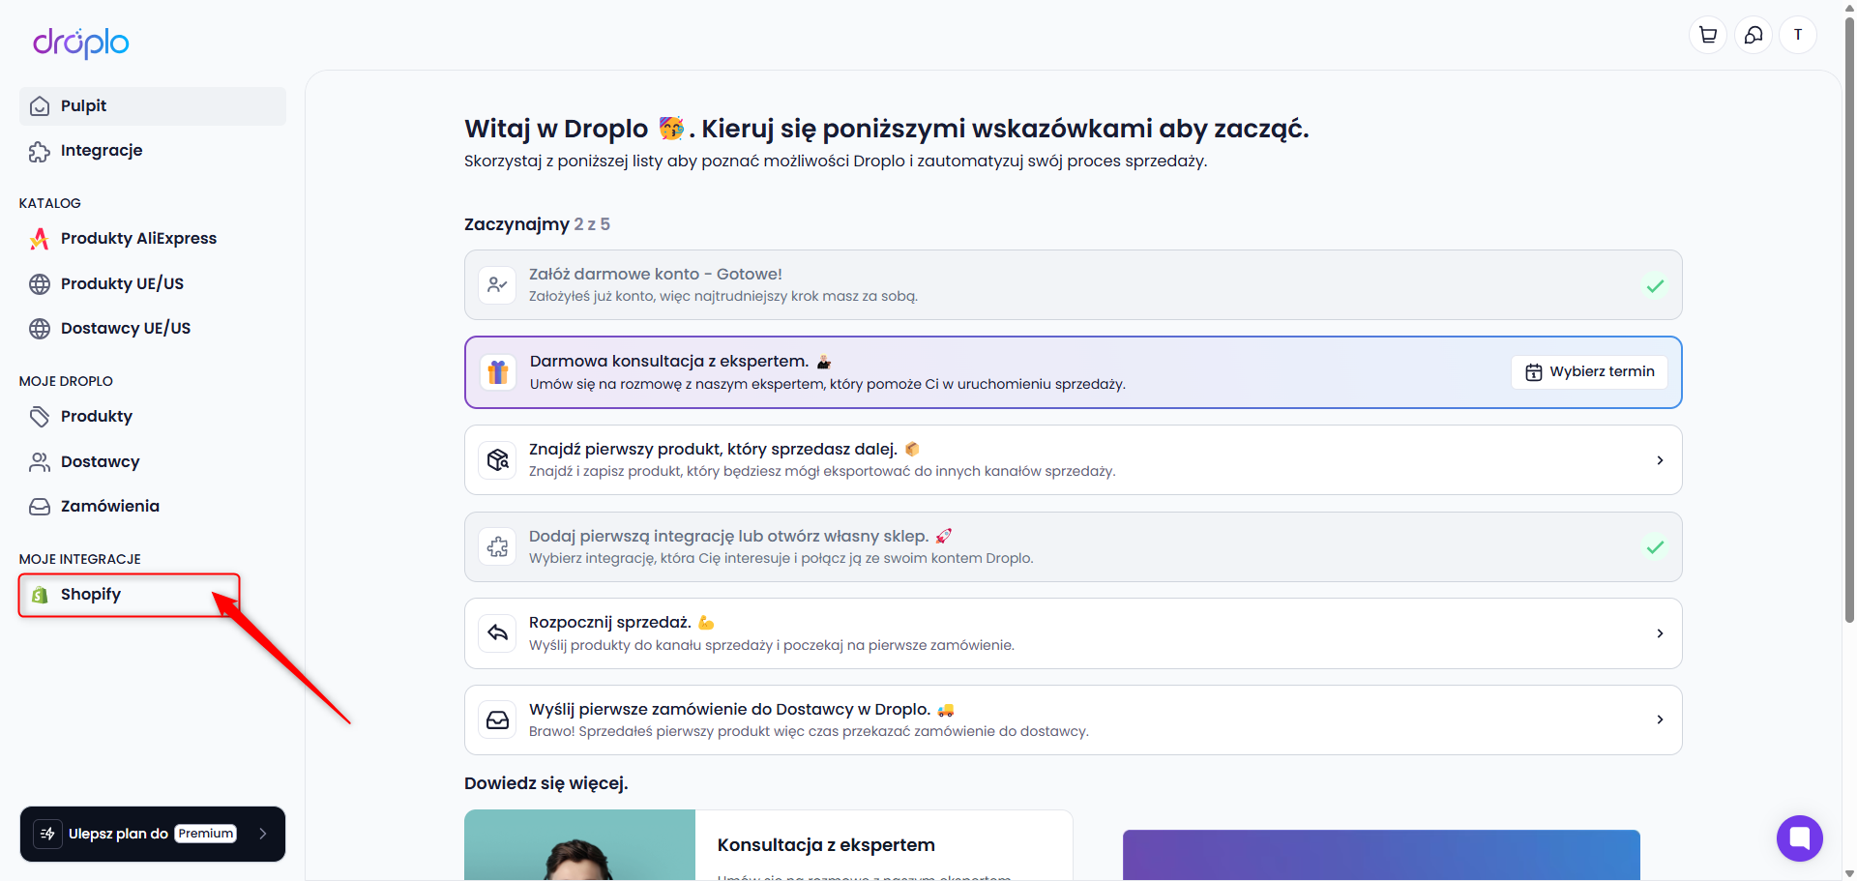Click the Wybierz termin button
Screen dimensions: 1857x881
click(1589, 372)
